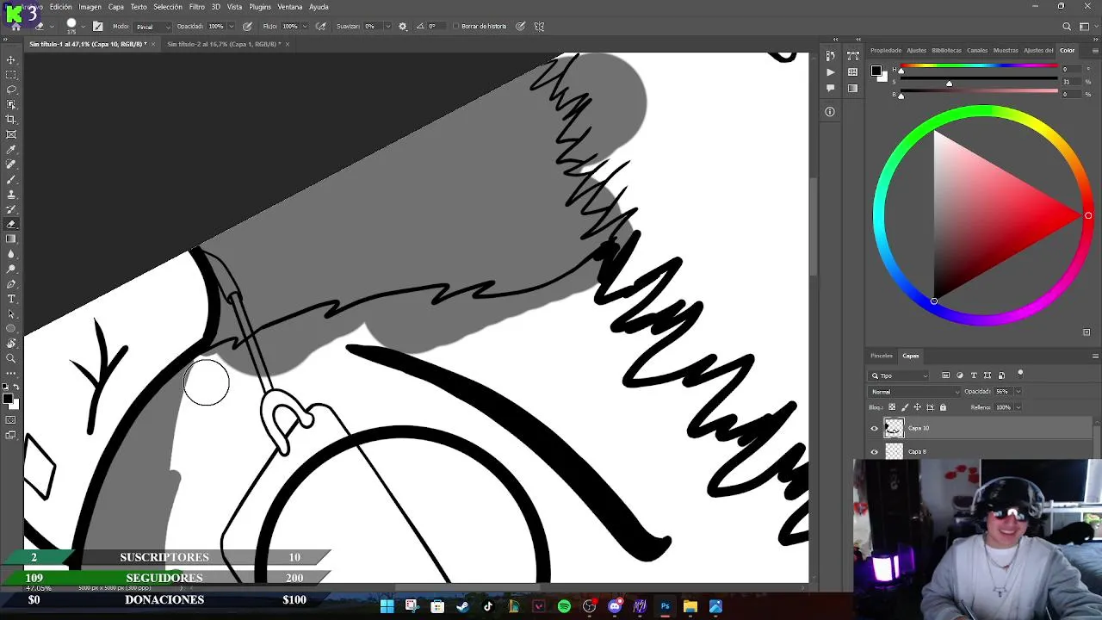Viewport: 1102px width, 620px height.
Task: Open layer Opacidad 56% dropdown arrow
Action: [1018, 392]
